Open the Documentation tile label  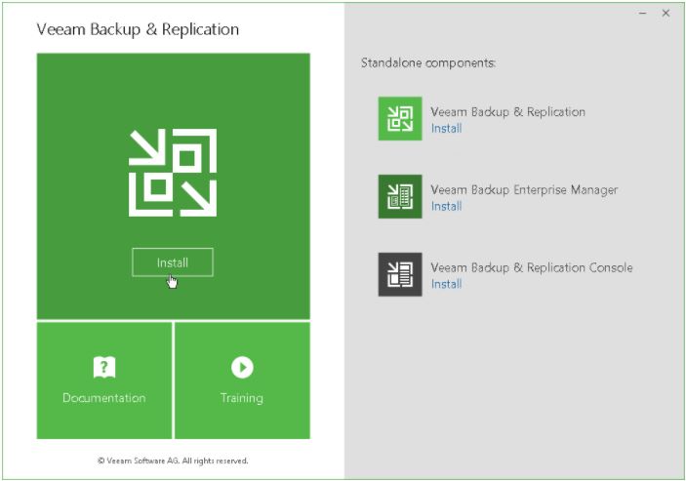tap(104, 398)
